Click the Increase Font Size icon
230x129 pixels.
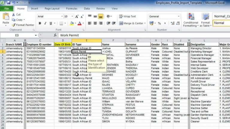click(x=77, y=16)
